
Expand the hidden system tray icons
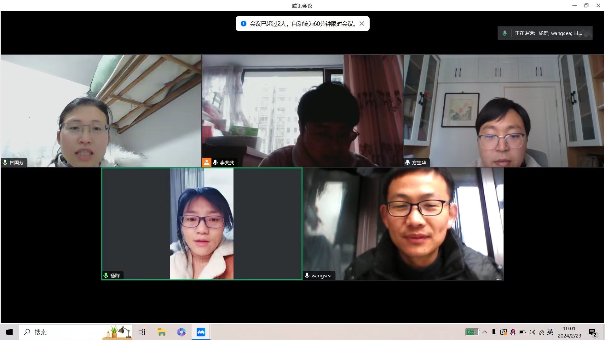tap(485, 332)
